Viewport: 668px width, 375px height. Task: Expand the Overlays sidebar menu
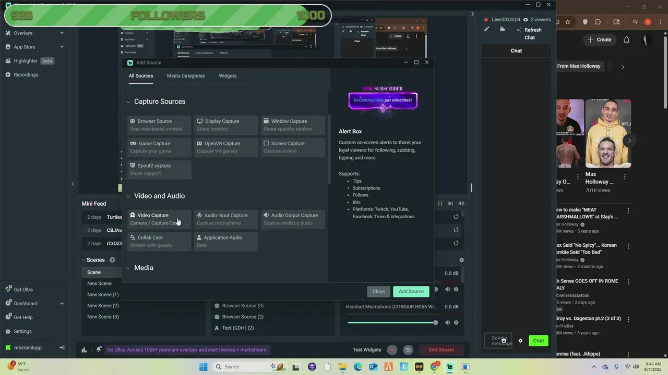point(62,33)
